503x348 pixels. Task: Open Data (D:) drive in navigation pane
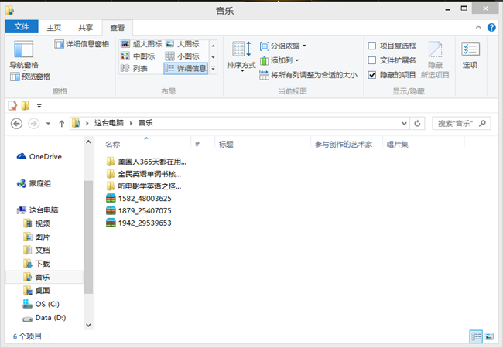point(44,318)
